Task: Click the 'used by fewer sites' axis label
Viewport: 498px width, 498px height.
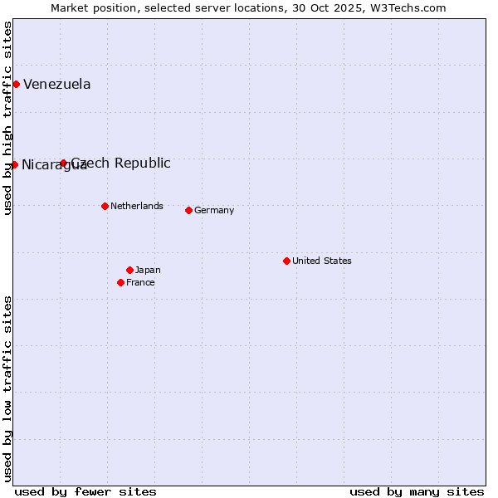Action: tap(85, 491)
